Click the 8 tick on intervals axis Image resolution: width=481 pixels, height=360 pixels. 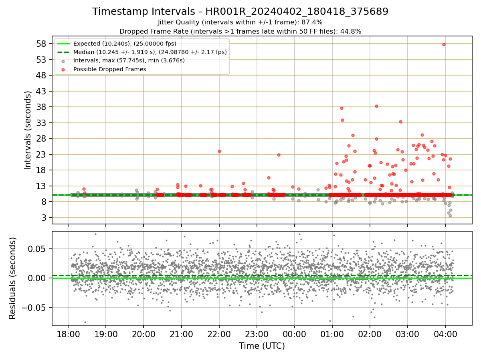tap(44, 202)
